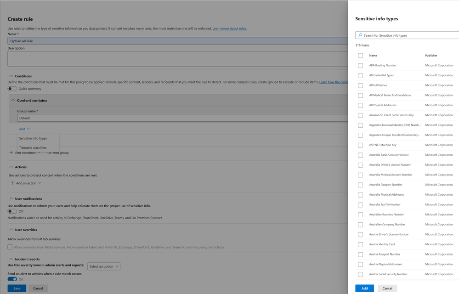The height and width of the screenshot is (294, 459).
Task: Click the plus icon next to Add condition
Action: (x=11, y=153)
